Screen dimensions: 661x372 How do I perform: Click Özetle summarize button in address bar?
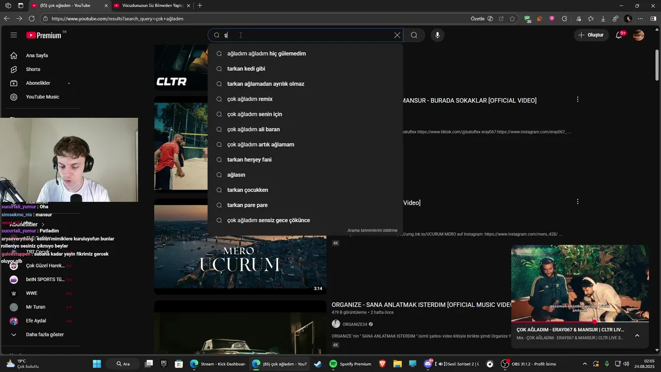point(482,19)
